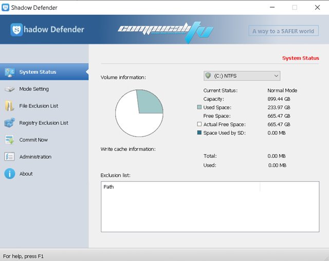
Task: Open the System Status section
Action: point(44,72)
